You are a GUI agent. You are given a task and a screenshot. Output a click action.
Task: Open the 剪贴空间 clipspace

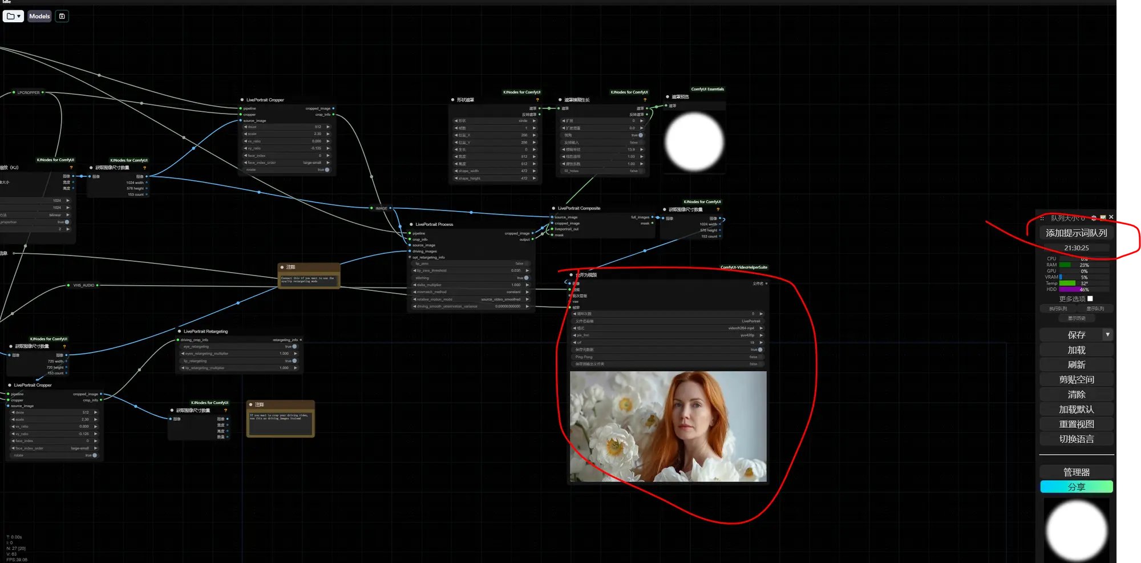coord(1077,379)
